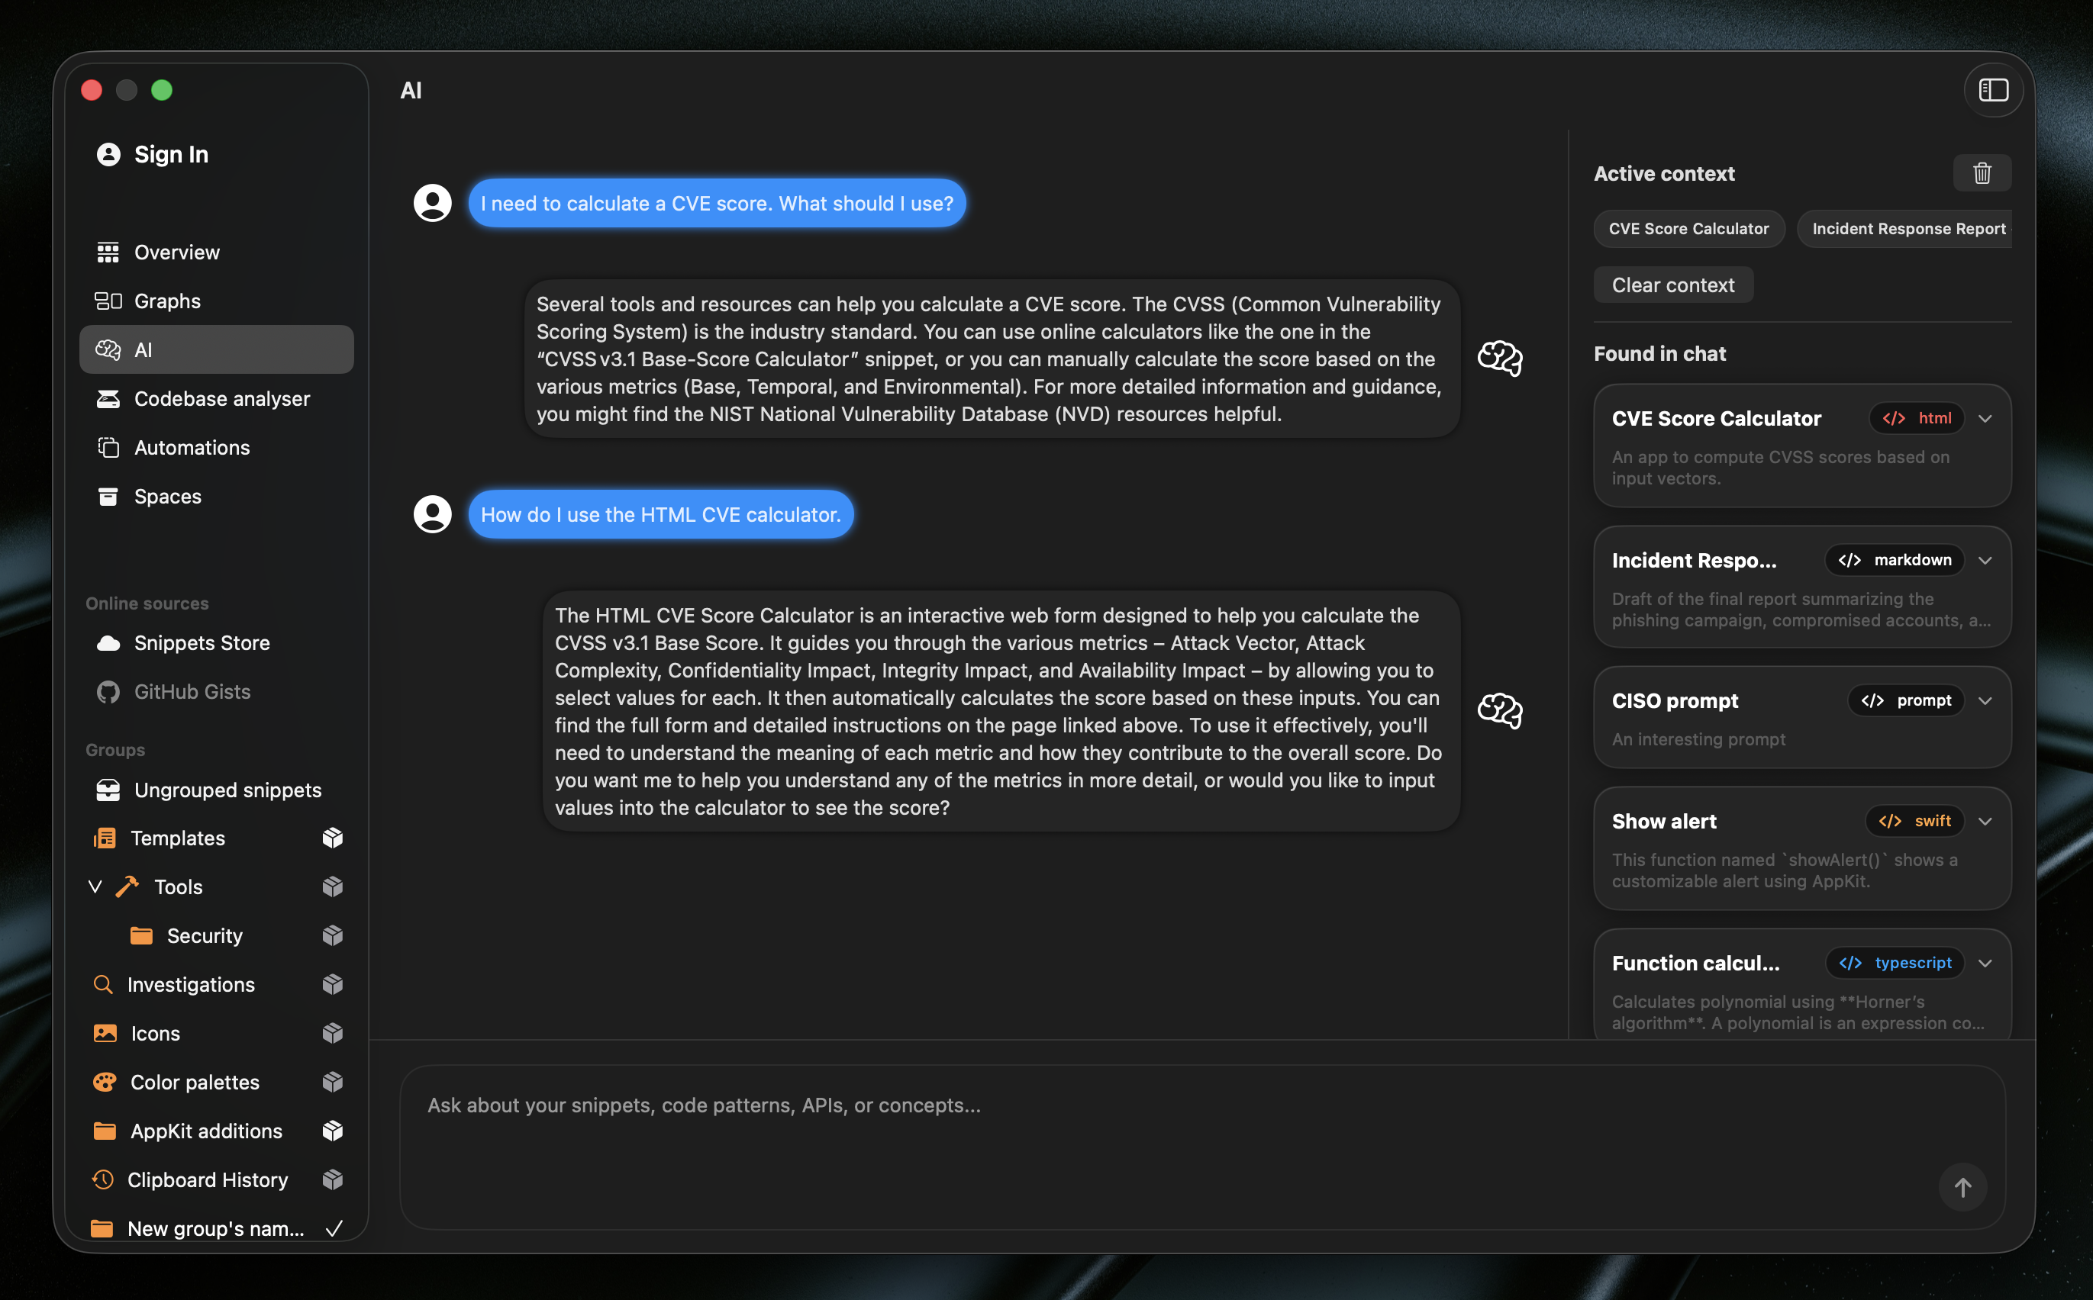The image size is (2093, 1300).
Task: Open the Automations section
Action: tap(192, 447)
